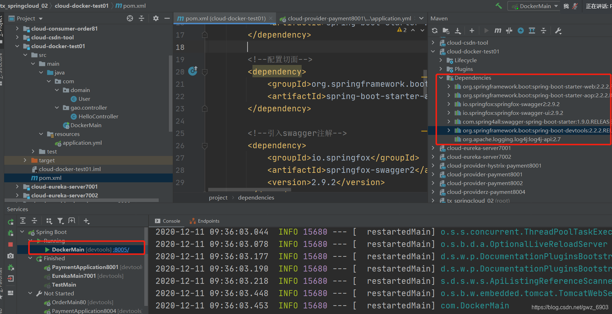Open the Endpoints tab

point(205,221)
